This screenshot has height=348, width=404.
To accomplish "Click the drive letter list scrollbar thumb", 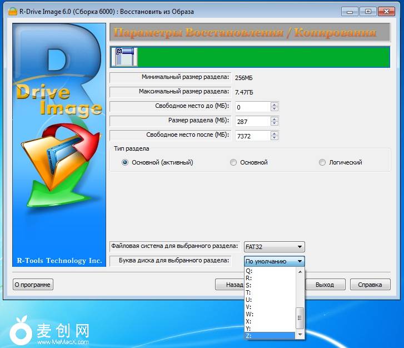I will click(300, 317).
